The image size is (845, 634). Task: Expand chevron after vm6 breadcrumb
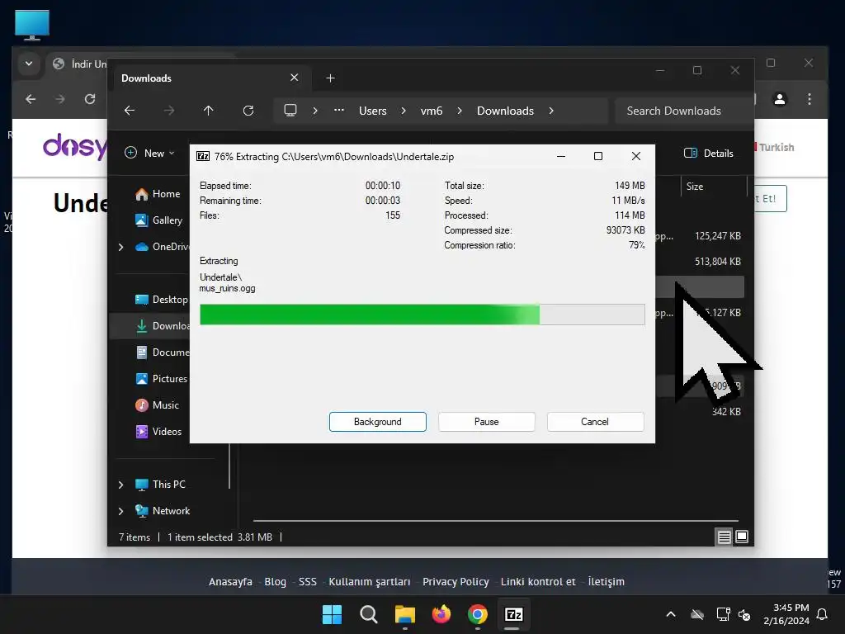(x=460, y=111)
